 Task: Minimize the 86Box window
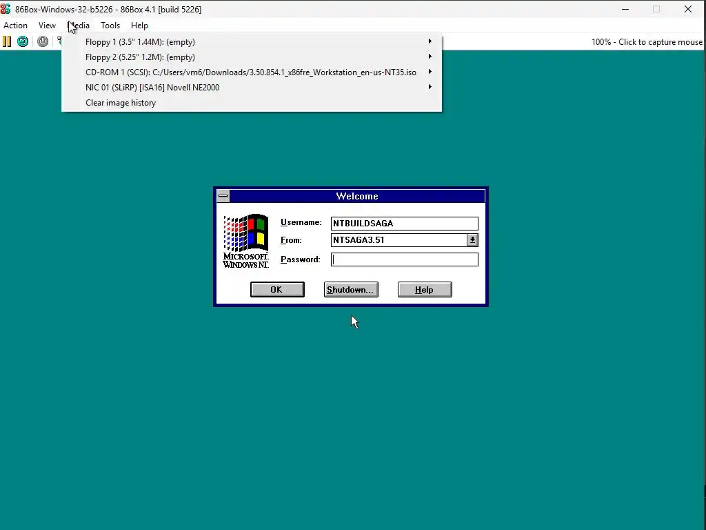point(625,9)
